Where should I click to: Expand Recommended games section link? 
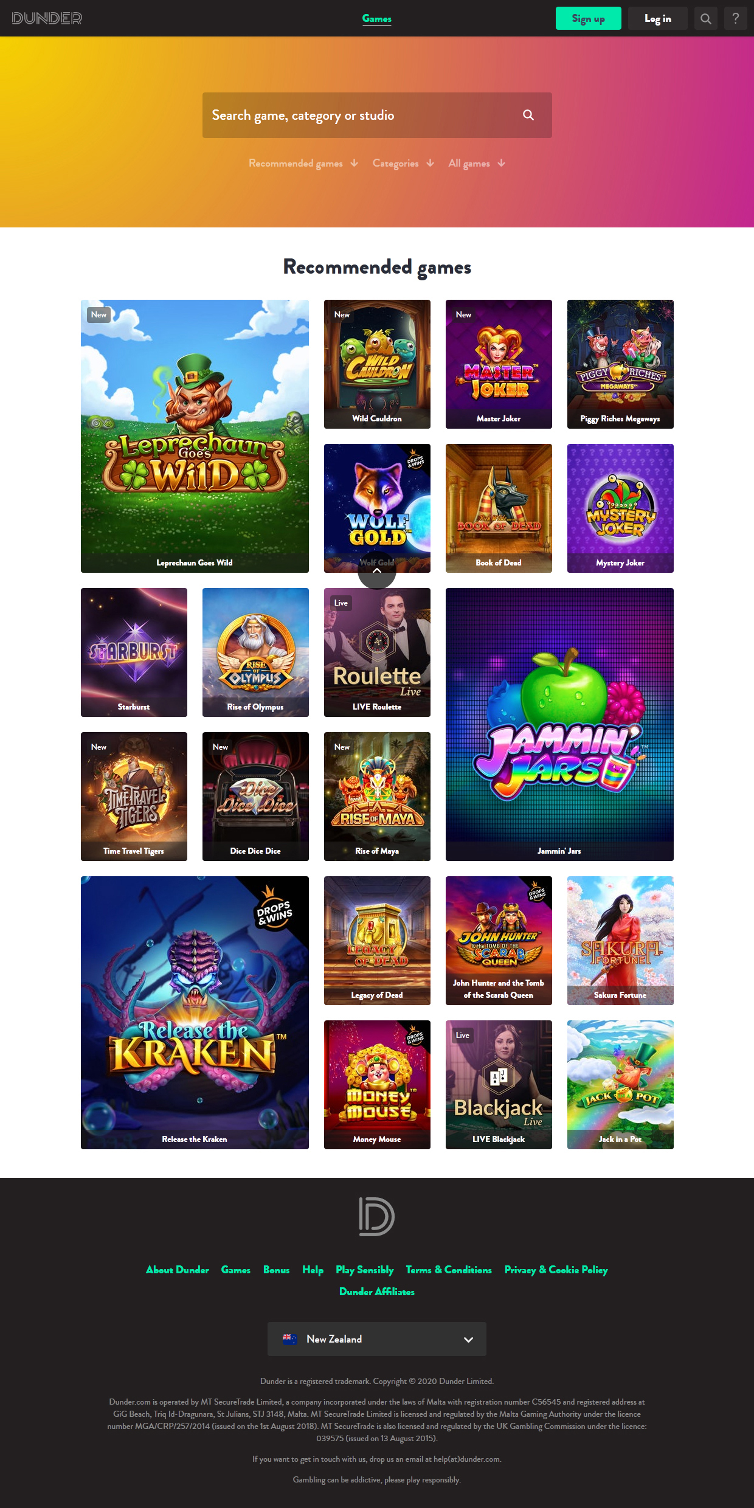pyautogui.click(x=303, y=163)
